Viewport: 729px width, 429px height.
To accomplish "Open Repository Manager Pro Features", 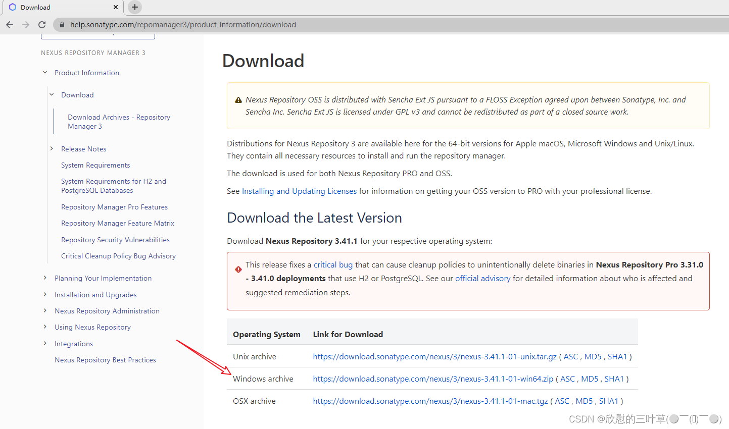I will (x=114, y=207).
